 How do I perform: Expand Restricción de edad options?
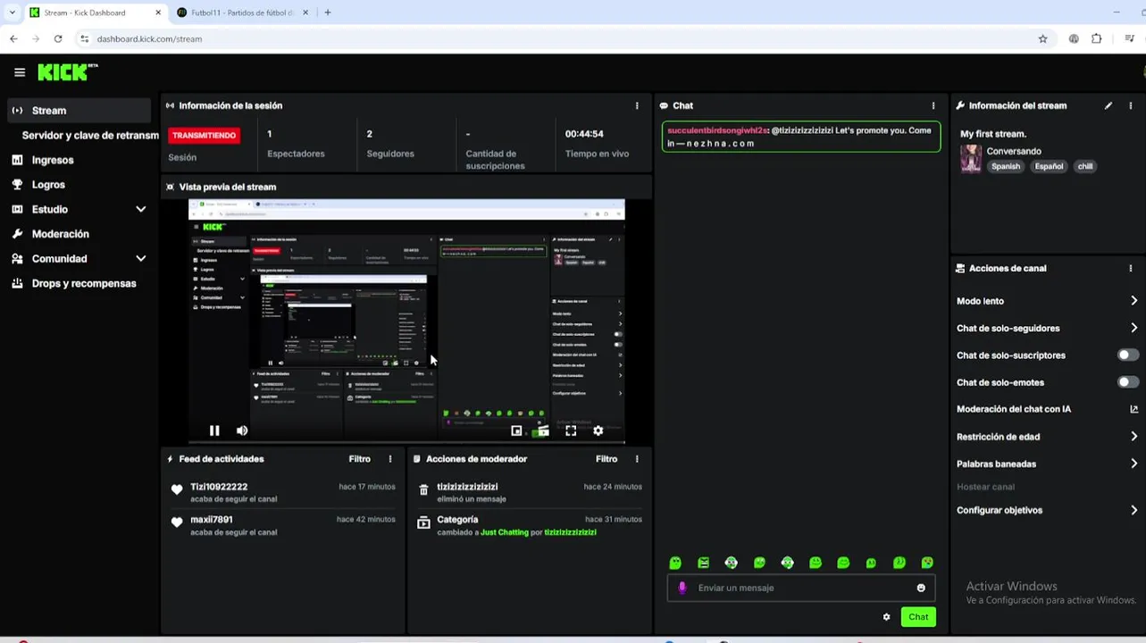(1133, 437)
